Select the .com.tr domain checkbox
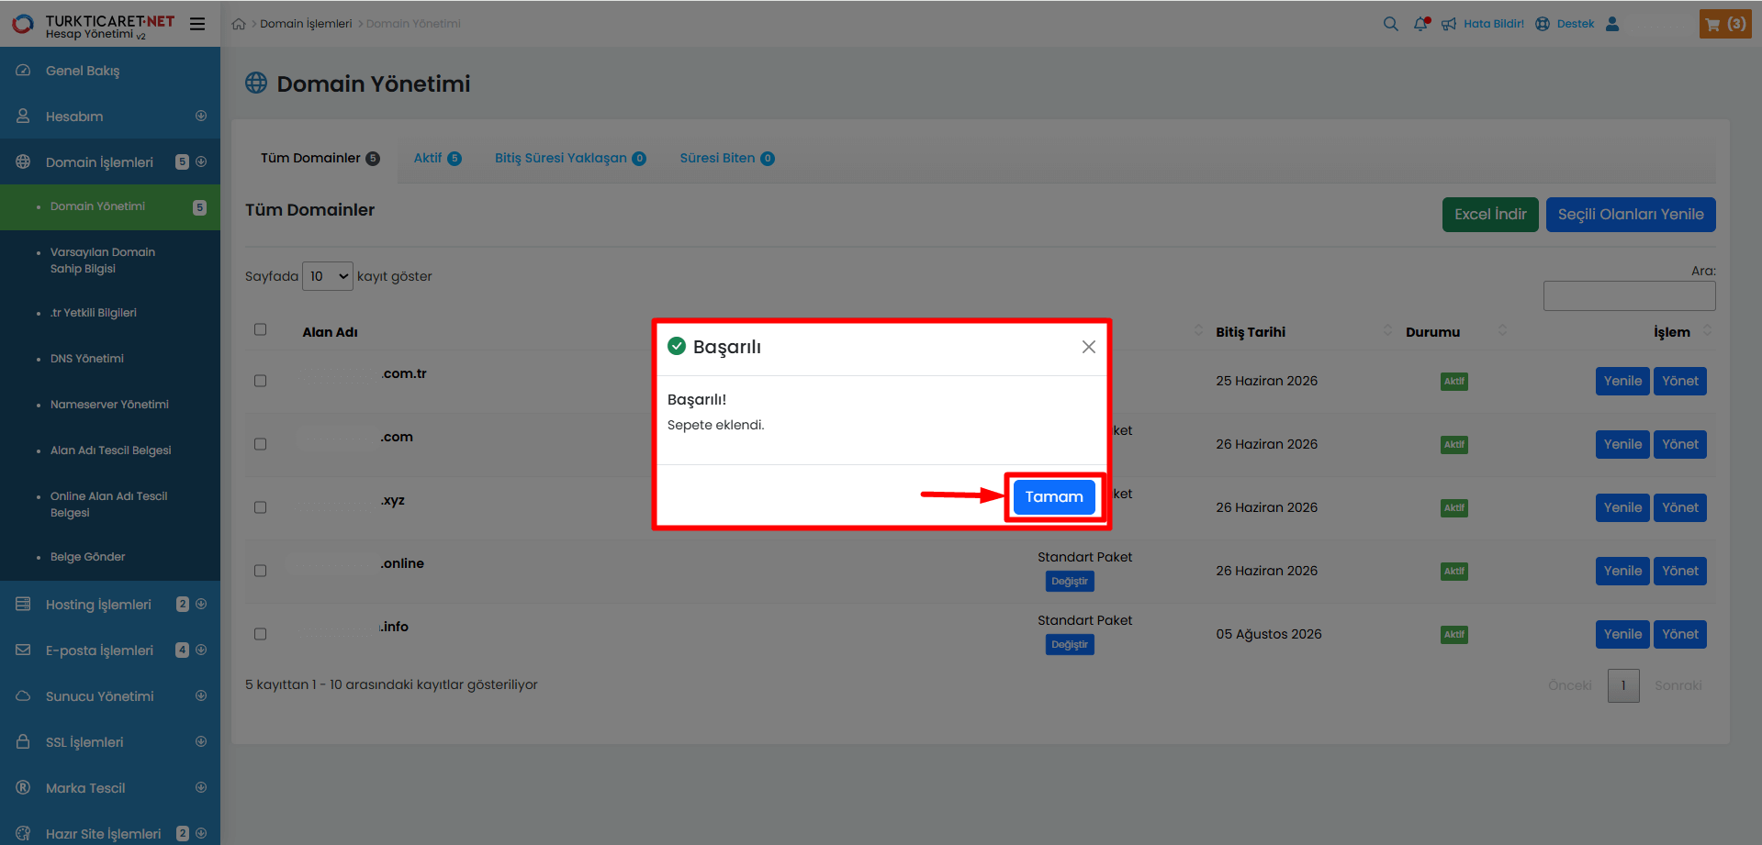The width and height of the screenshot is (1762, 845). click(261, 381)
